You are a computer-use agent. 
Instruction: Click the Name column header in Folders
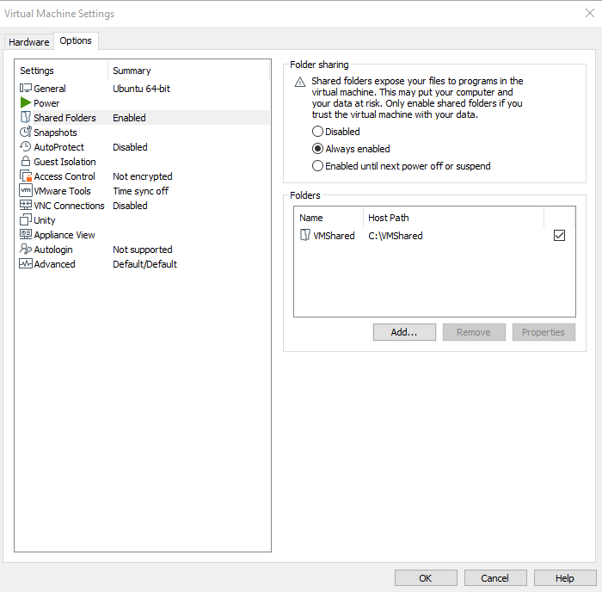[x=329, y=218]
